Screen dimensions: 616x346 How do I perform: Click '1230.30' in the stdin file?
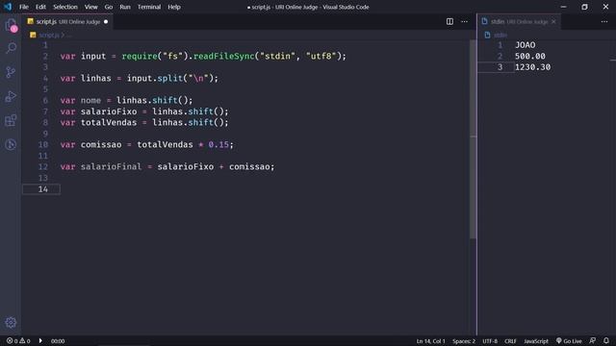532,67
